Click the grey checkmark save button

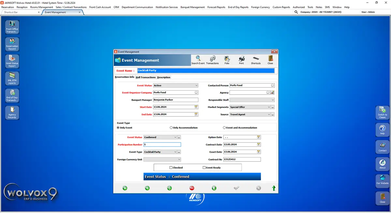pyautogui.click(x=237, y=188)
